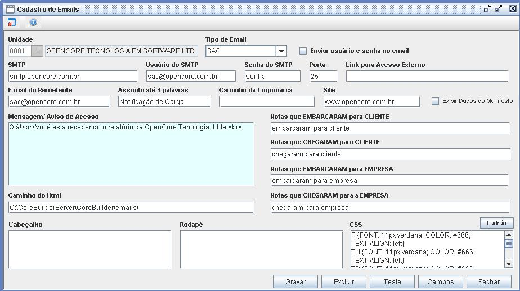Click the Notas que CHEGARAM para a EMPRESA field
Image resolution: width=520 pixels, height=291 pixels.
click(389, 207)
